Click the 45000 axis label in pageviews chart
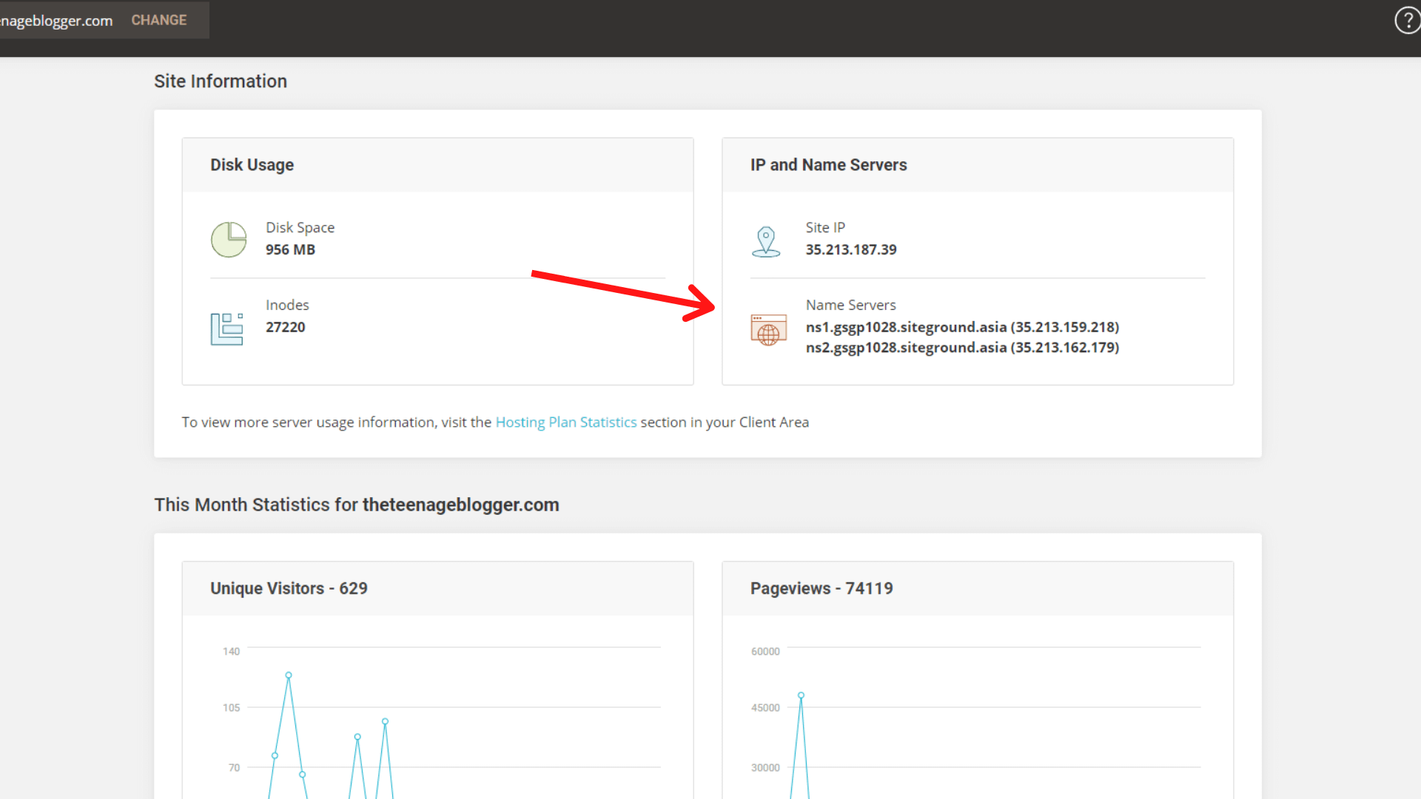Image resolution: width=1421 pixels, height=799 pixels. (x=765, y=707)
